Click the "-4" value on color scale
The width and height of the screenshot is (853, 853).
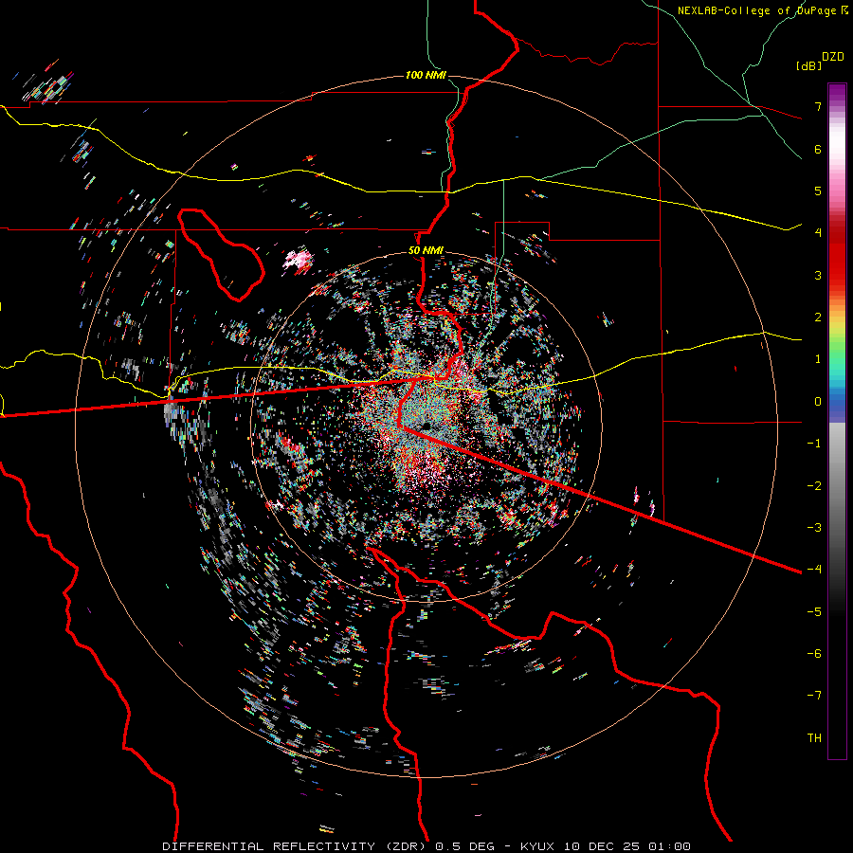[x=814, y=570]
